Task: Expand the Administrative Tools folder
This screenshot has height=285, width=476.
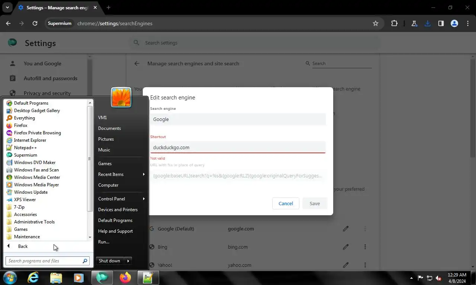Action: click(34, 222)
